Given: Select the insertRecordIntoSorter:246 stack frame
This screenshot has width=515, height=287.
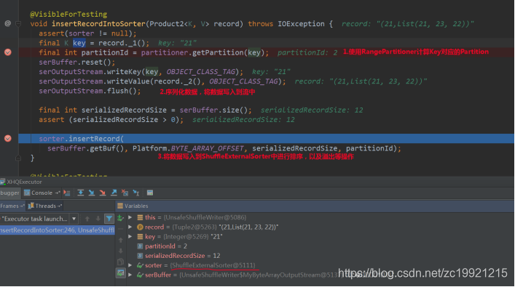Looking at the screenshot, I should (x=57, y=230).
